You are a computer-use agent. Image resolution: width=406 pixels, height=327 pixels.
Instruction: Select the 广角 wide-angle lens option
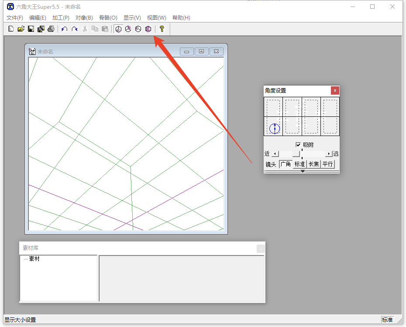click(x=286, y=164)
